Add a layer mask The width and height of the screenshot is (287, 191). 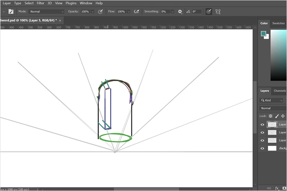click(285, 188)
